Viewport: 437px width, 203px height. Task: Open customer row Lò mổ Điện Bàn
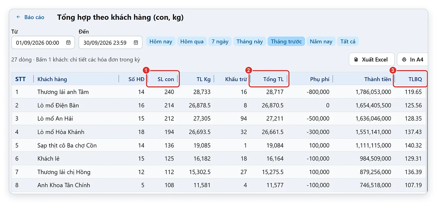[x=218, y=105]
